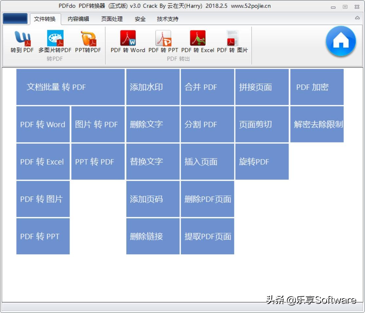Screen dimensions: 365x313
Task: Open the 页面处理 tab
Action: click(x=112, y=19)
